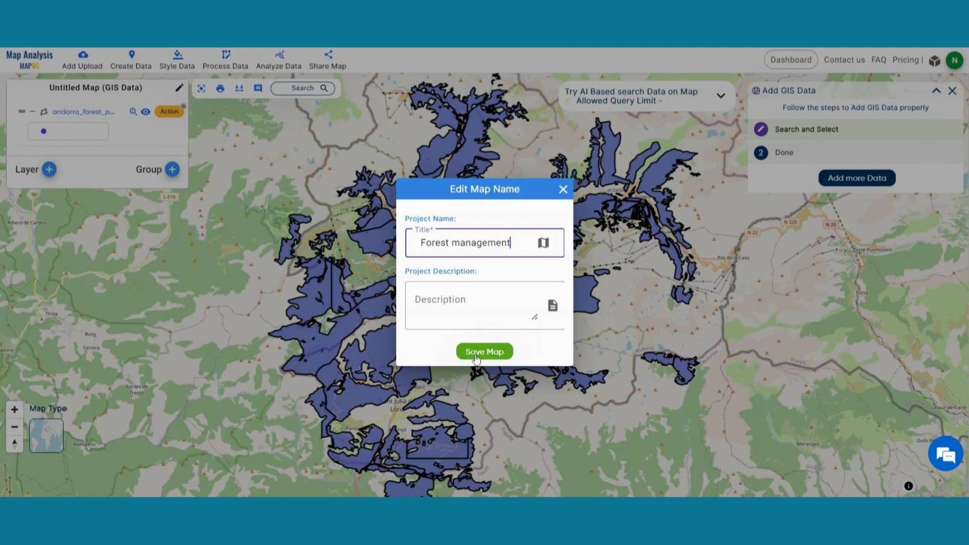This screenshot has height=545, width=969.
Task: Open the Create Data menu
Action: click(131, 60)
